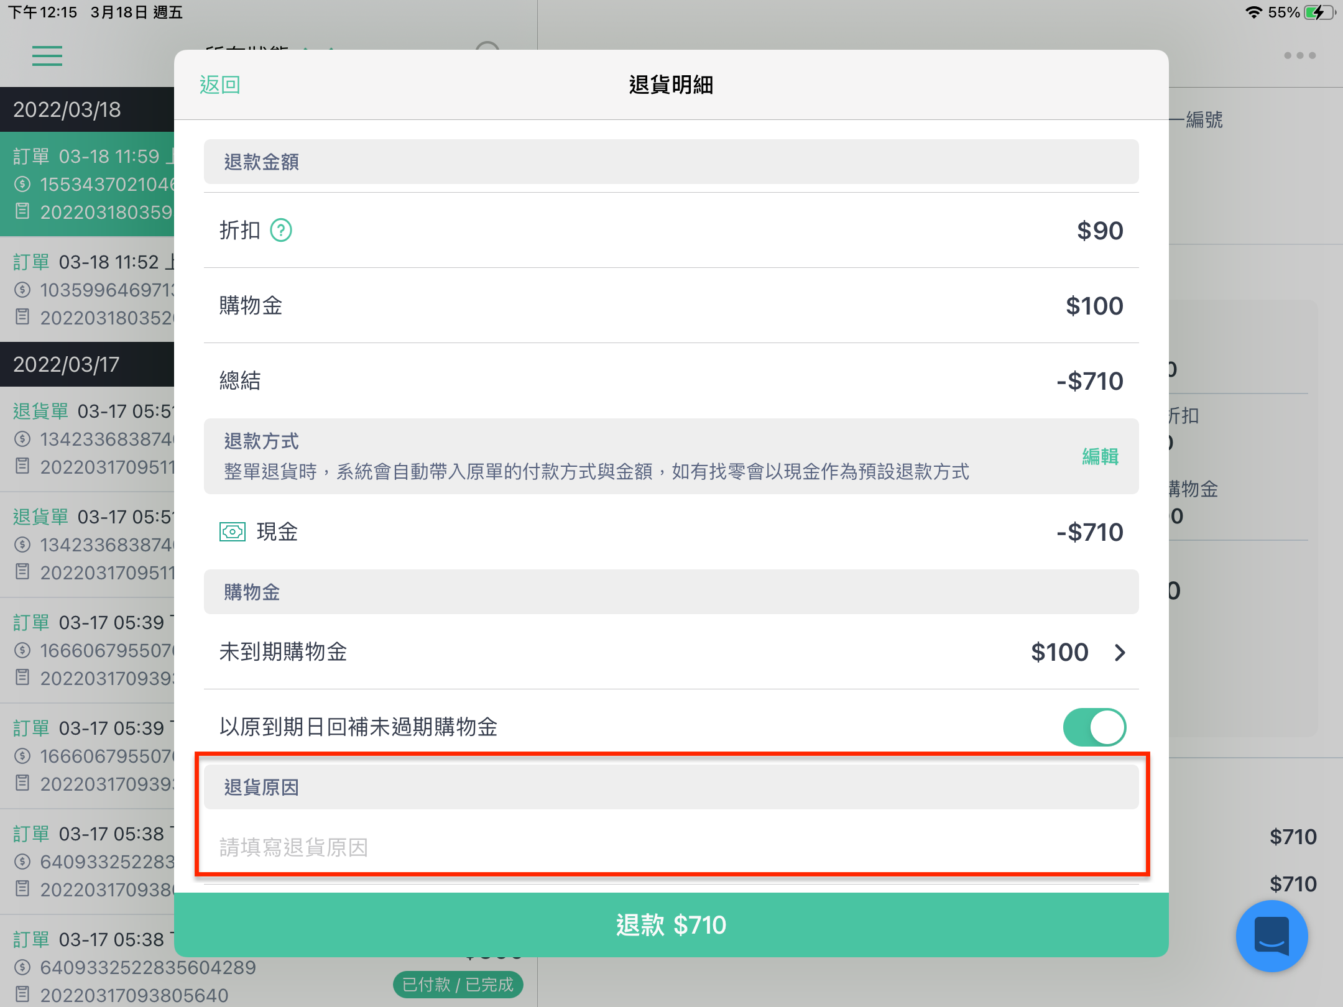Expand 未到期購物金 chevron arrow

(x=1120, y=653)
